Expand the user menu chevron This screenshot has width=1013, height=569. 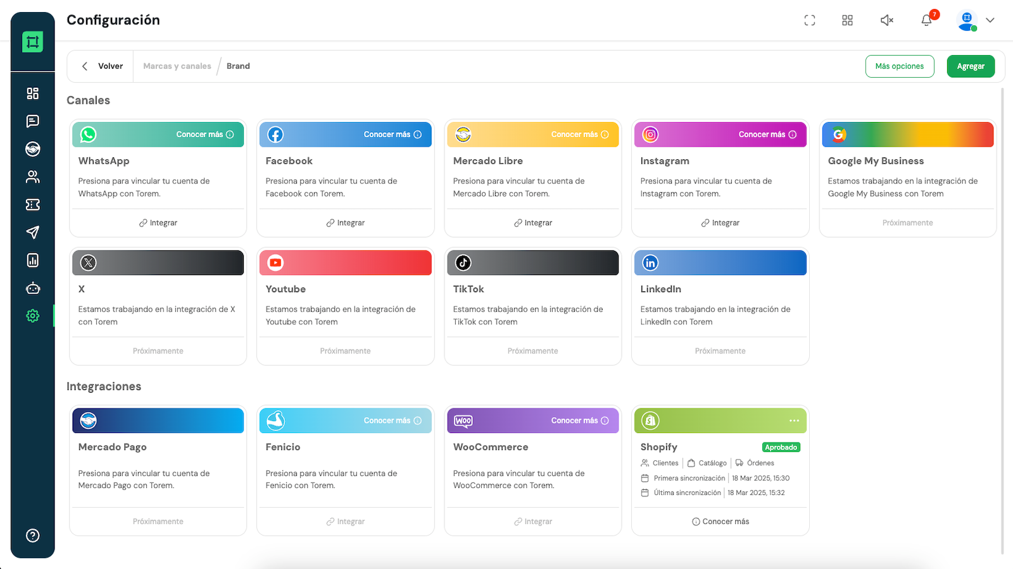(990, 20)
